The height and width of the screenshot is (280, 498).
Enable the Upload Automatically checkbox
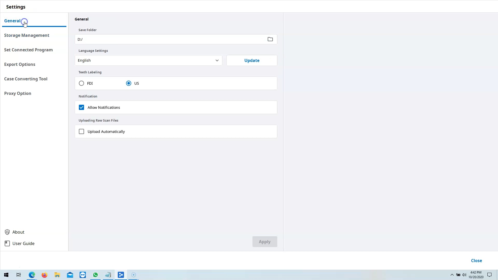(x=81, y=131)
